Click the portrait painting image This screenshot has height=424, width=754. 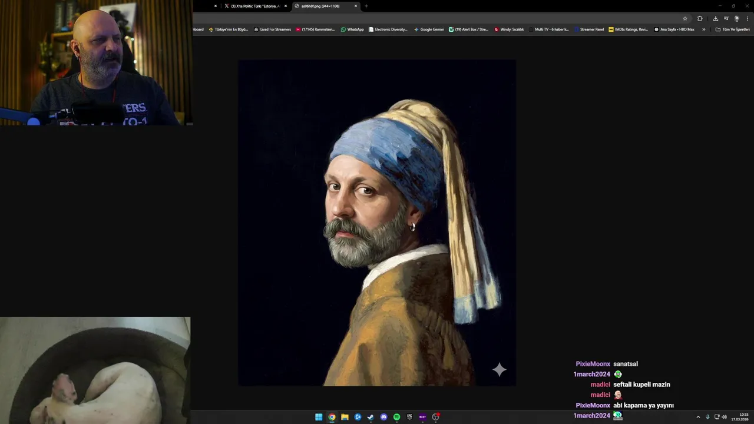click(x=377, y=223)
